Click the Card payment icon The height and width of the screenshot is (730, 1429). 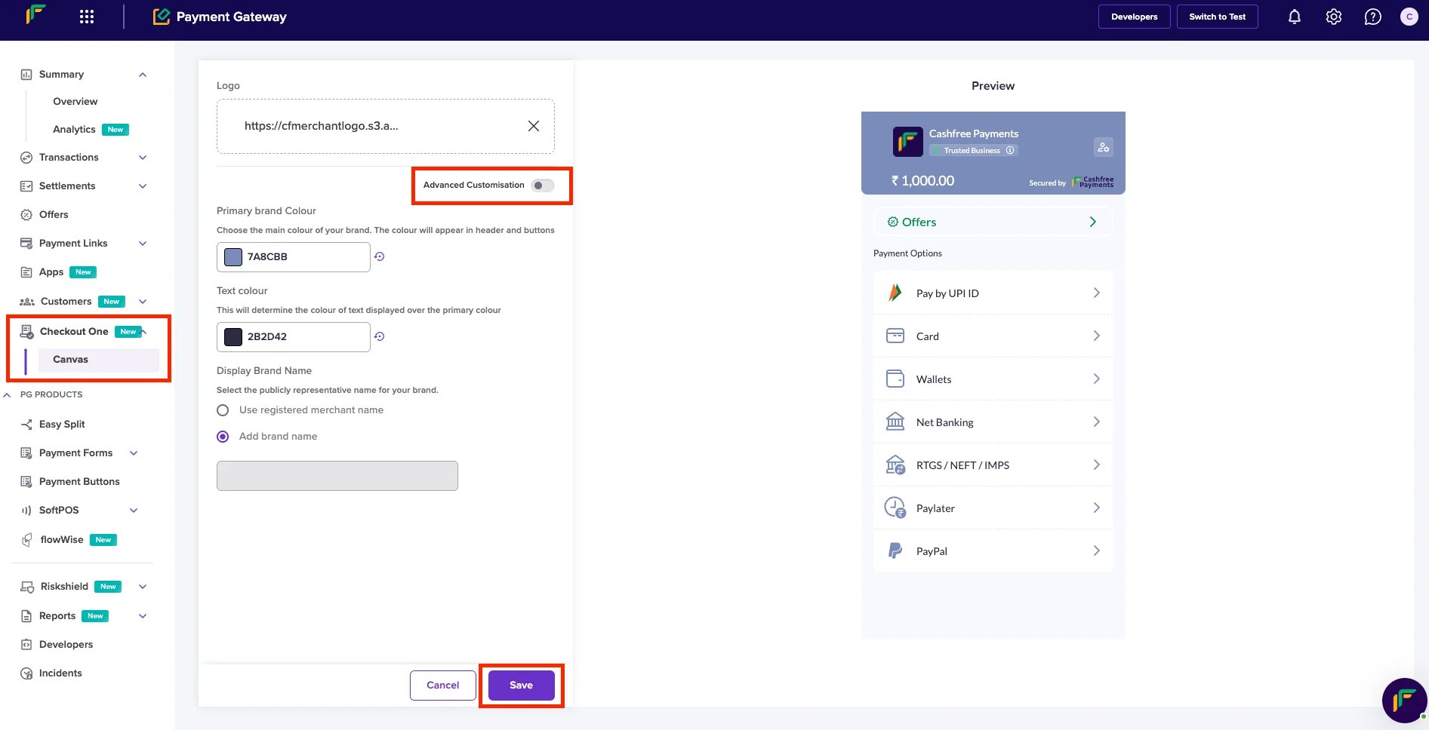pos(895,336)
